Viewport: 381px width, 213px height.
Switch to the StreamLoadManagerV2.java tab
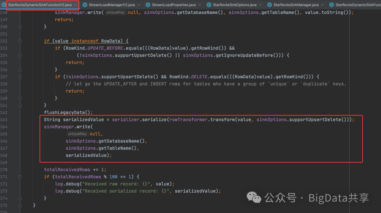[111, 5]
